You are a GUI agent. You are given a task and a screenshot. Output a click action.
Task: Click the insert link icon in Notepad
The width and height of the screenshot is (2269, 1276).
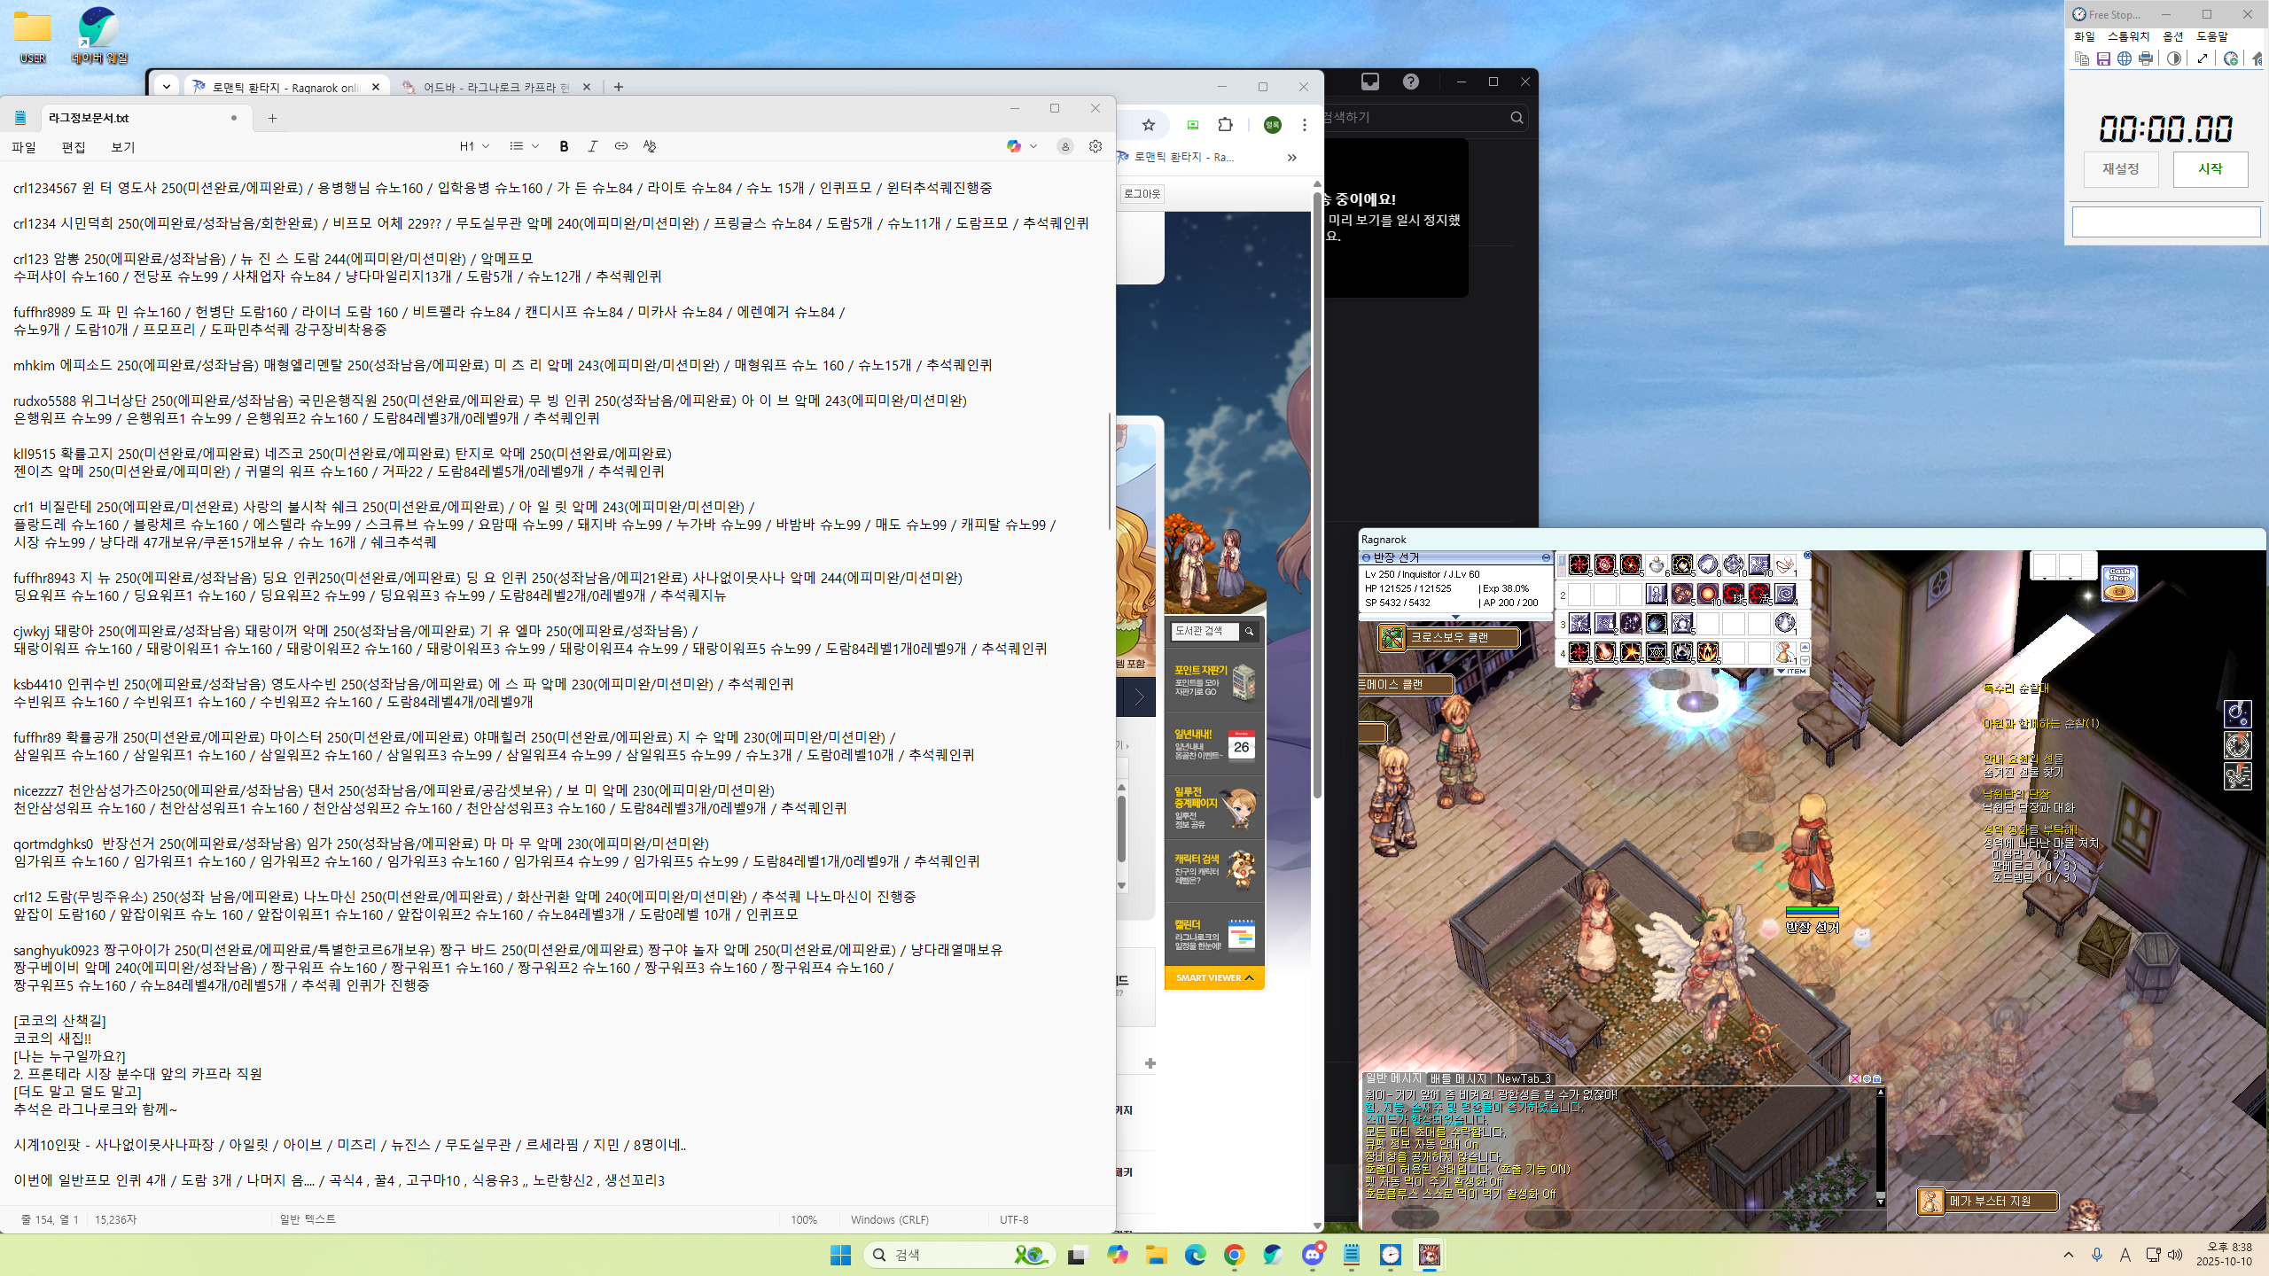pos(620,146)
